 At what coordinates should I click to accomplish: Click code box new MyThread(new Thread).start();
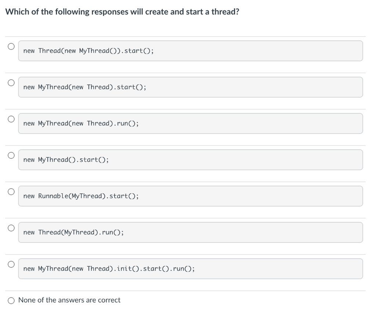pos(191,87)
